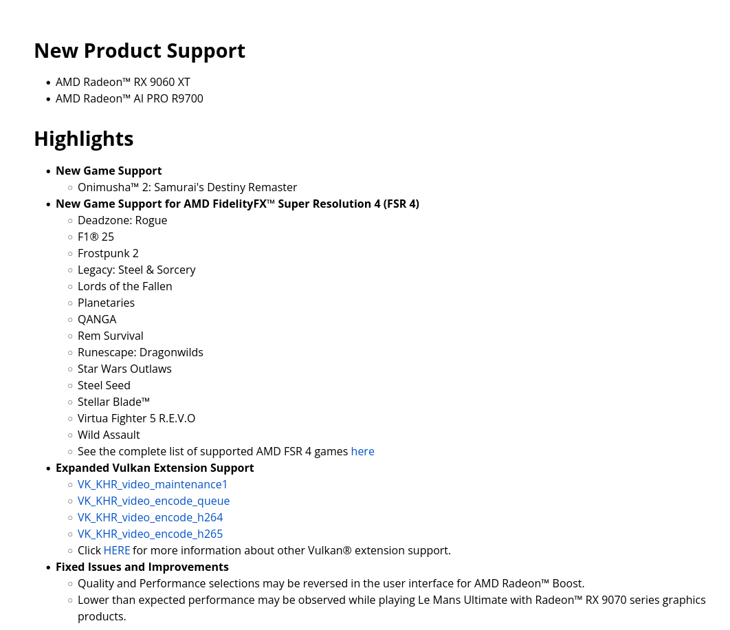Click AMD Radeon AI PRO R9700 text
This screenshot has width=730, height=630.
pyautogui.click(x=129, y=98)
